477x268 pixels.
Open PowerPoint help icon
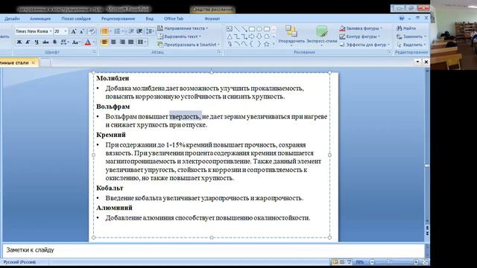[402, 19]
